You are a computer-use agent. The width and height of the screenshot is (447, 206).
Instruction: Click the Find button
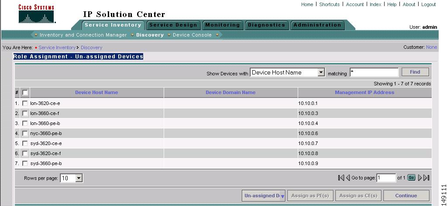[x=415, y=72]
